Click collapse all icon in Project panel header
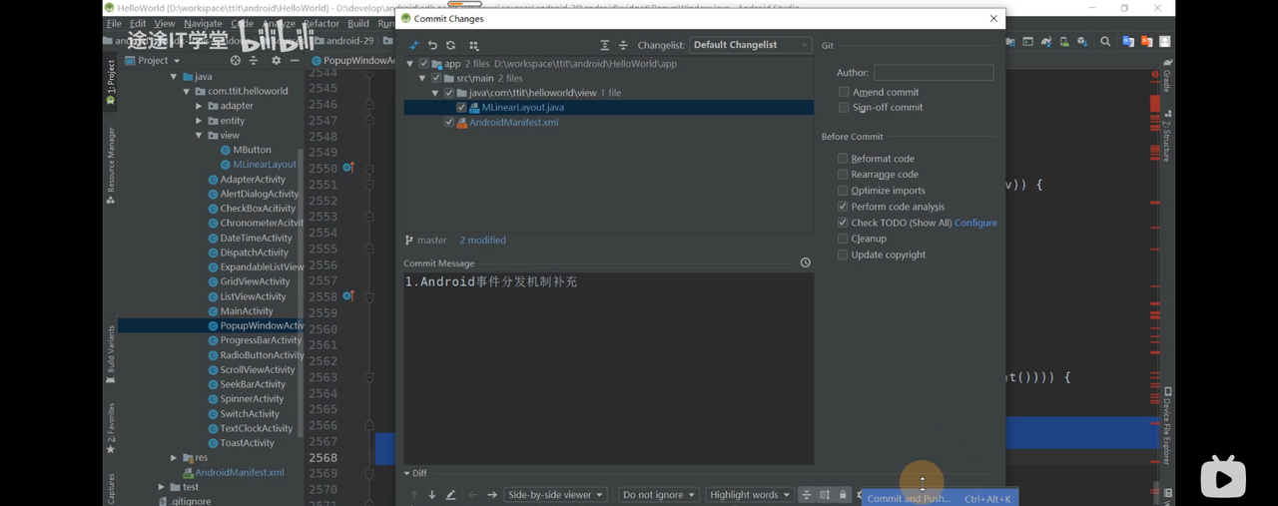This screenshot has height=506, width=1278. pyautogui.click(x=253, y=61)
